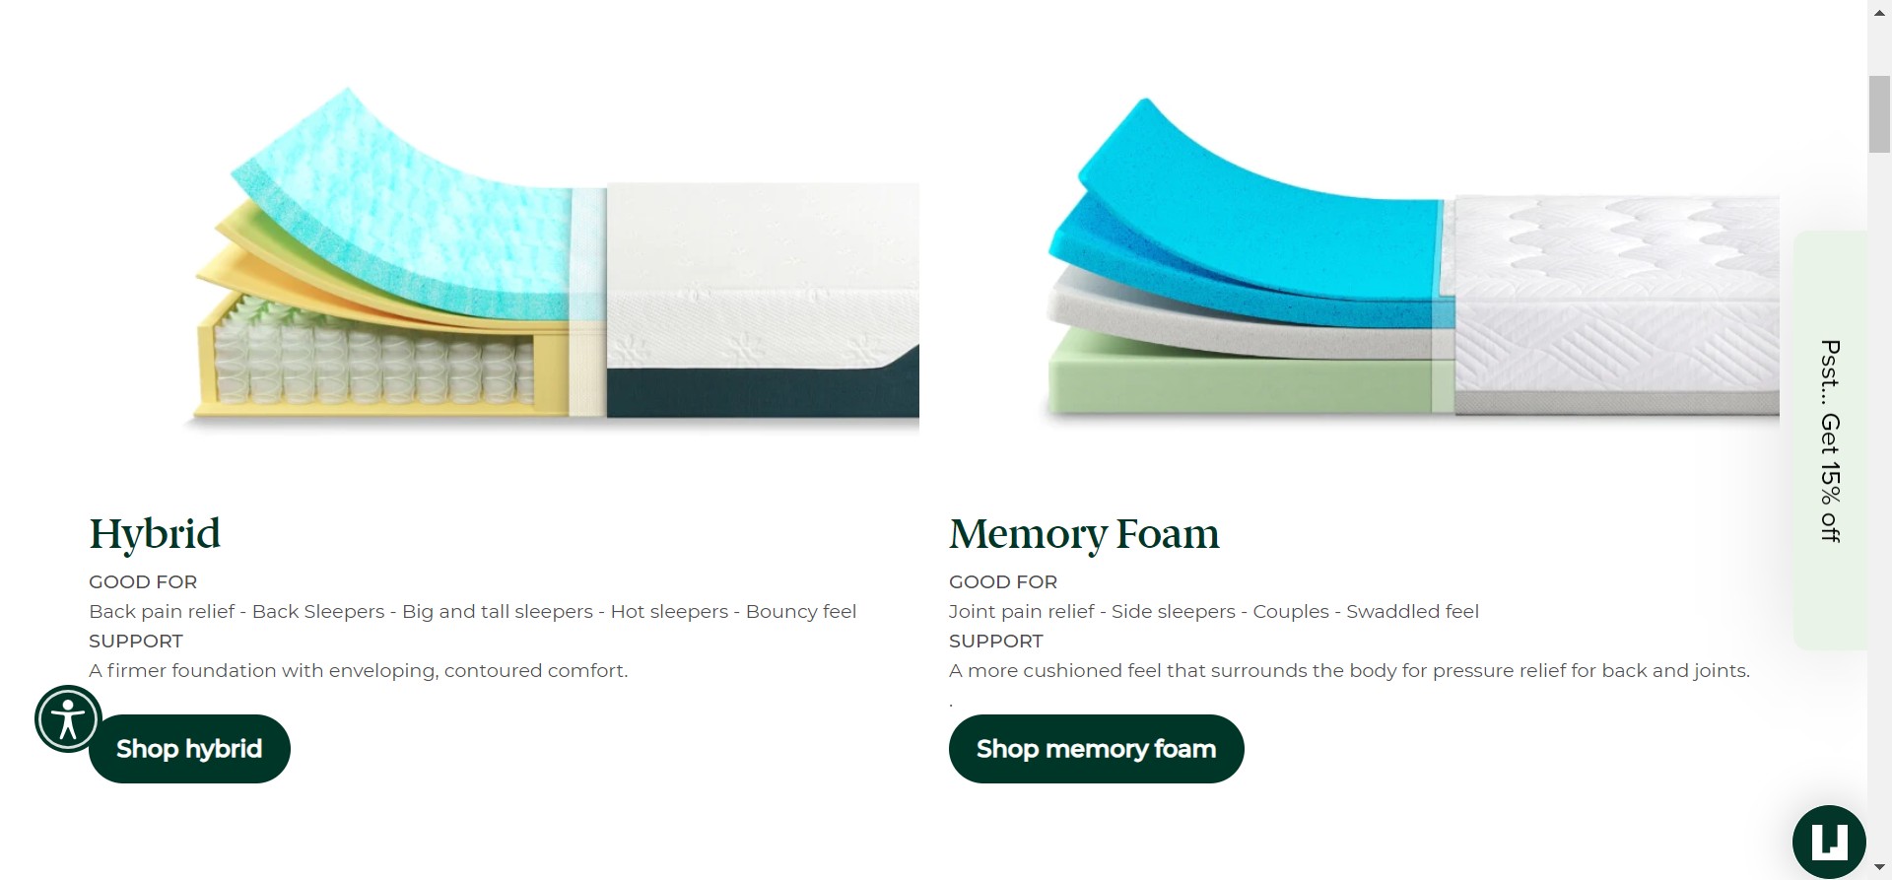Open the accessibility options icon
This screenshot has height=880, width=1892.
(68, 718)
